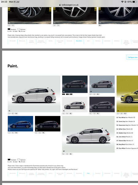
Task: Open 'Combinations' tab in Paint page footer
Action: [x=107, y=173]
